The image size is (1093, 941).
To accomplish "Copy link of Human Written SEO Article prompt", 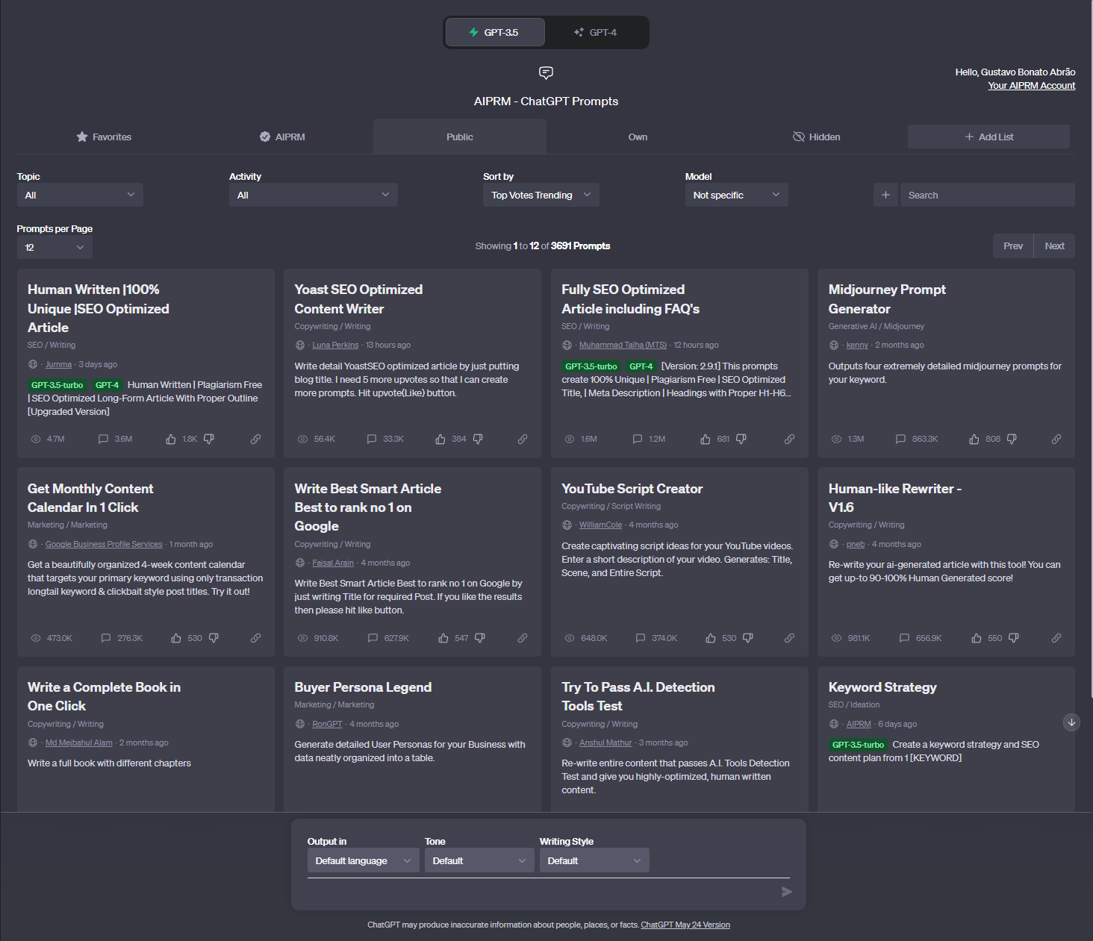I will (x=255, y=439).
